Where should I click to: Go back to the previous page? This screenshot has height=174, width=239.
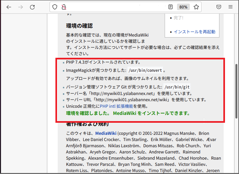click(x=9, y=7)
